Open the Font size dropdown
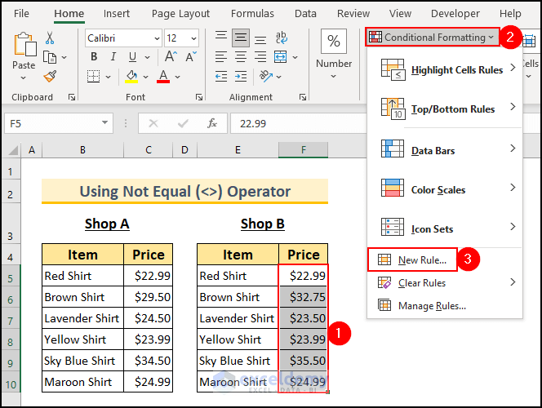542x408 pixels. click(x=194, y=38)
